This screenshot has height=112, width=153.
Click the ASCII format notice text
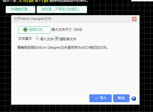[63, 48]
